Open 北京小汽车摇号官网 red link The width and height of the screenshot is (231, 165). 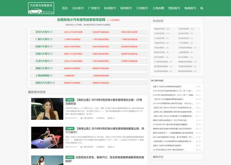point(73,32)
